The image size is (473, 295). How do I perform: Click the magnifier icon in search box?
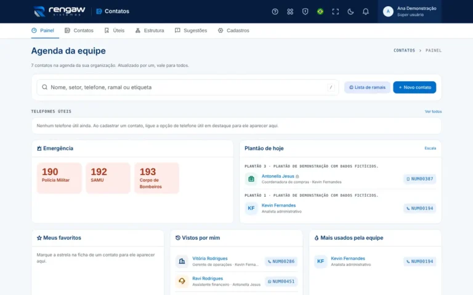pos(44,87)
